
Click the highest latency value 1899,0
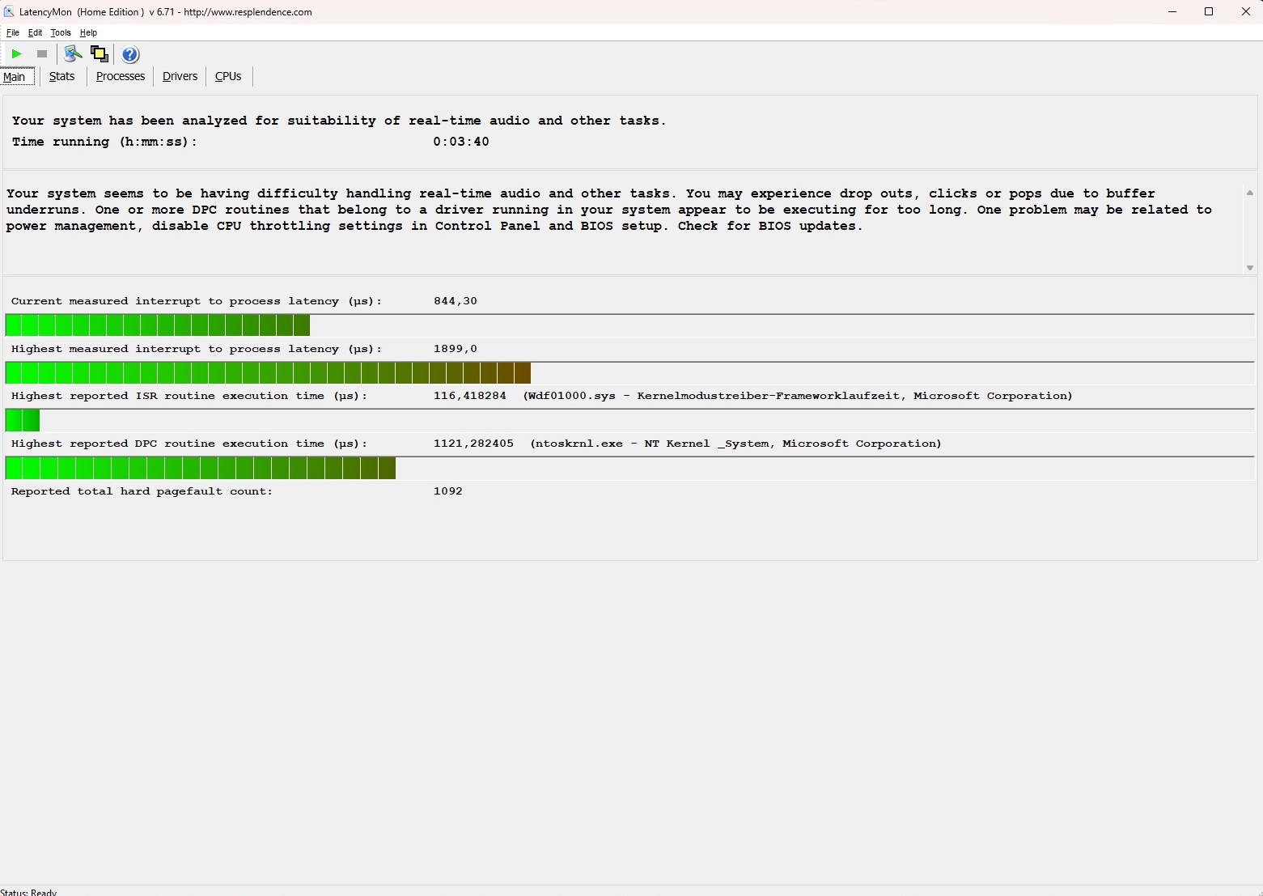pyautogui.click(x=456, y=349)
